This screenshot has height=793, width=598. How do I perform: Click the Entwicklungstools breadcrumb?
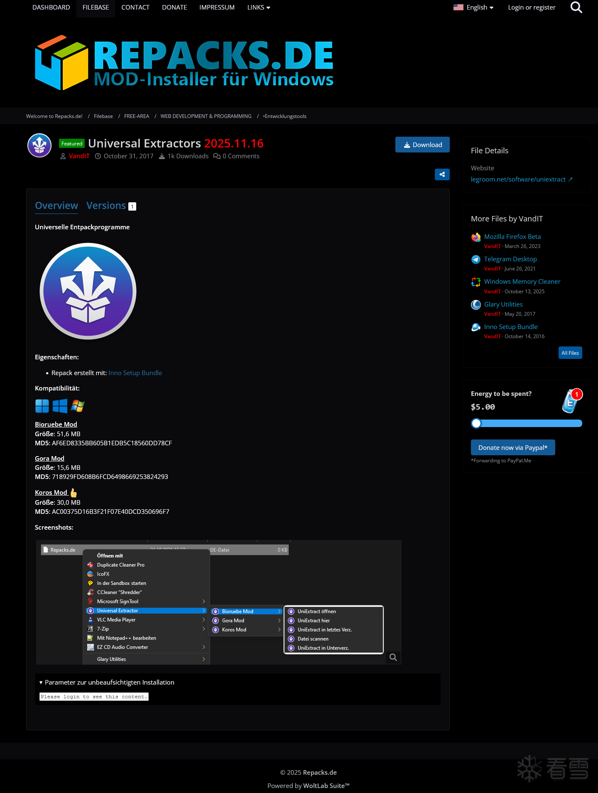coord(285,116)
